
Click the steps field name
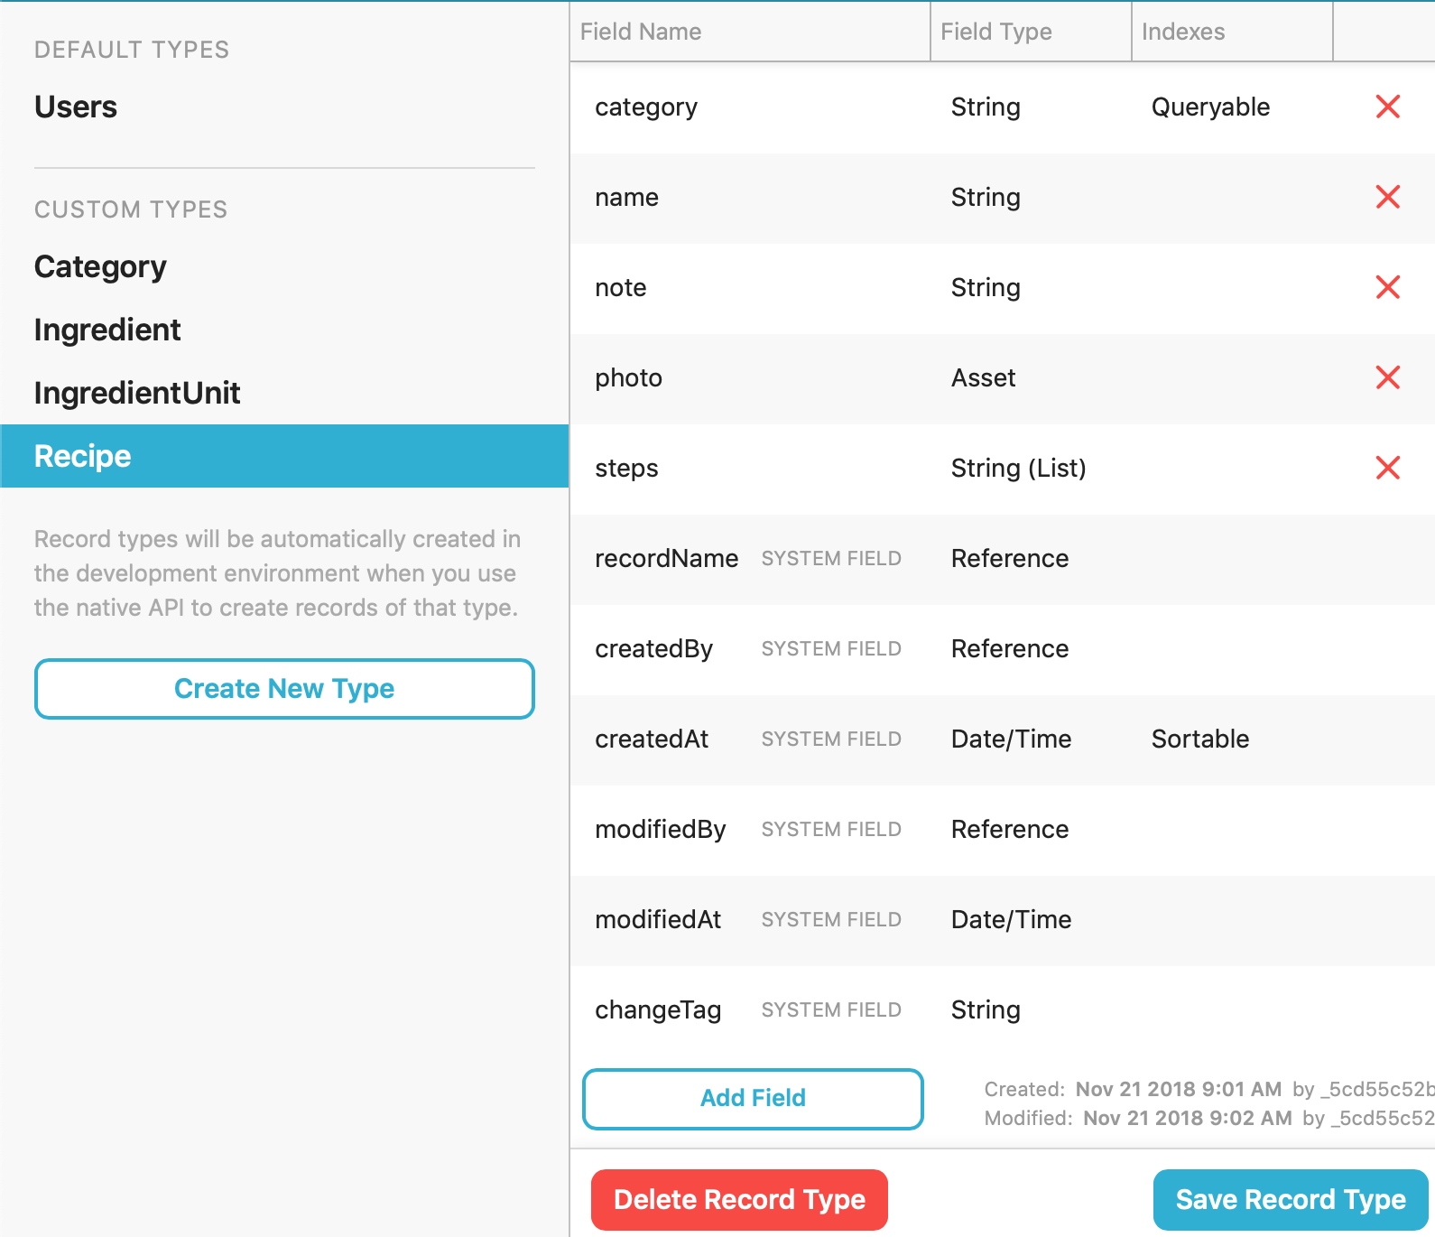click(x=626, y=469)
